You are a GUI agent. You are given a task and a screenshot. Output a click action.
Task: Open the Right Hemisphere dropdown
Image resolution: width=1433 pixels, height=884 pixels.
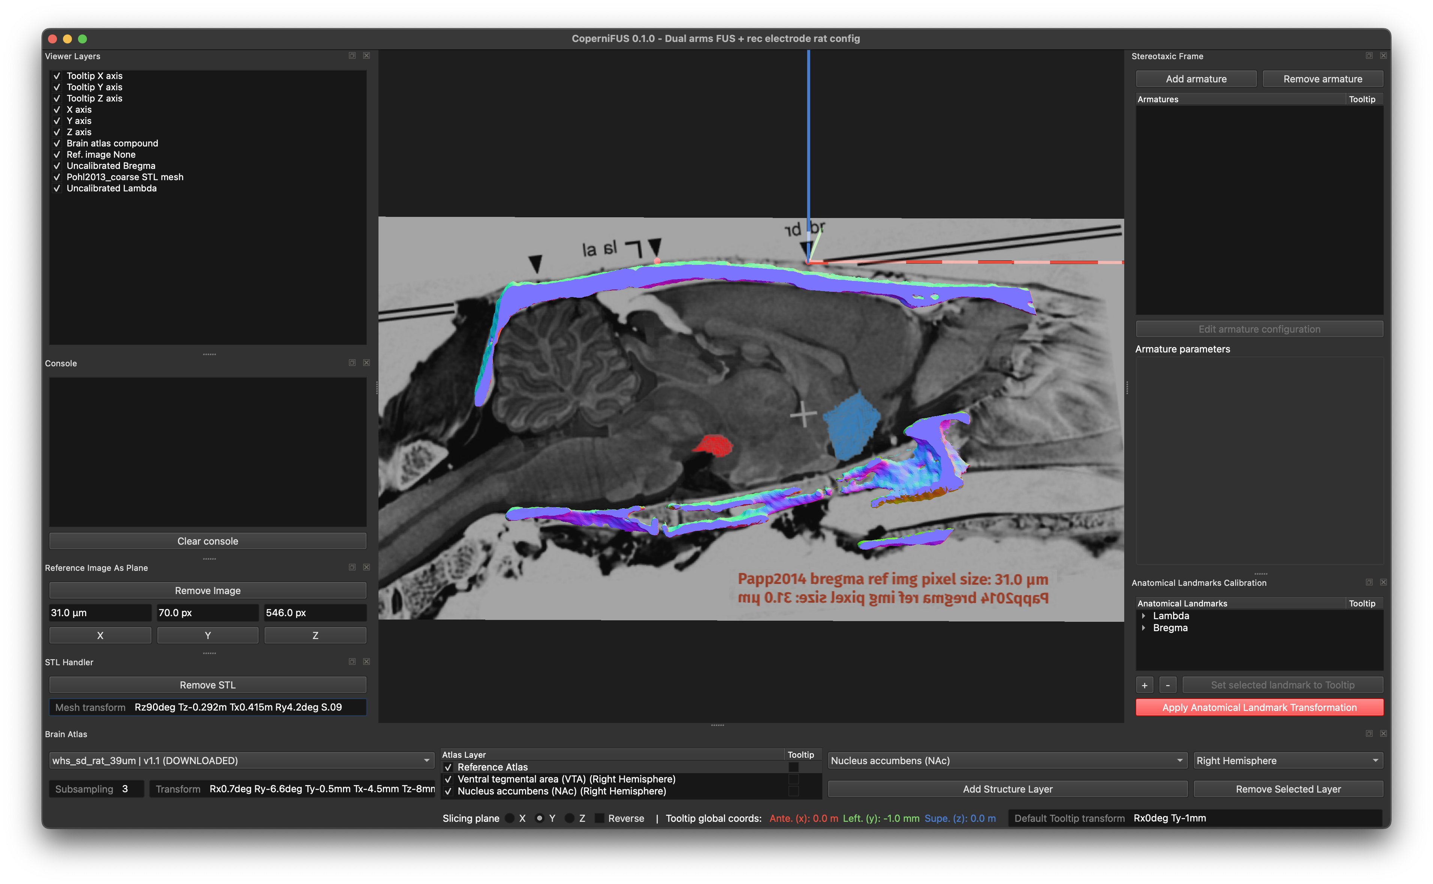coord(1288,760)
